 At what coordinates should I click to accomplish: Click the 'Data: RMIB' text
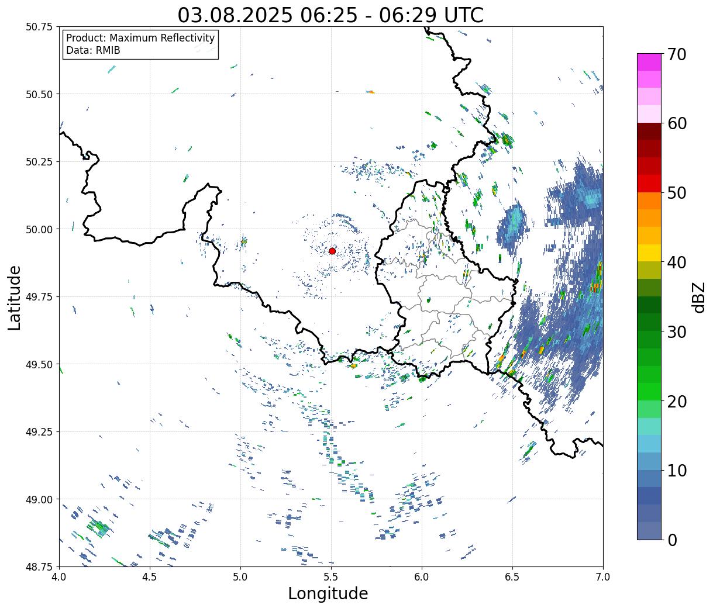point(93,50)
